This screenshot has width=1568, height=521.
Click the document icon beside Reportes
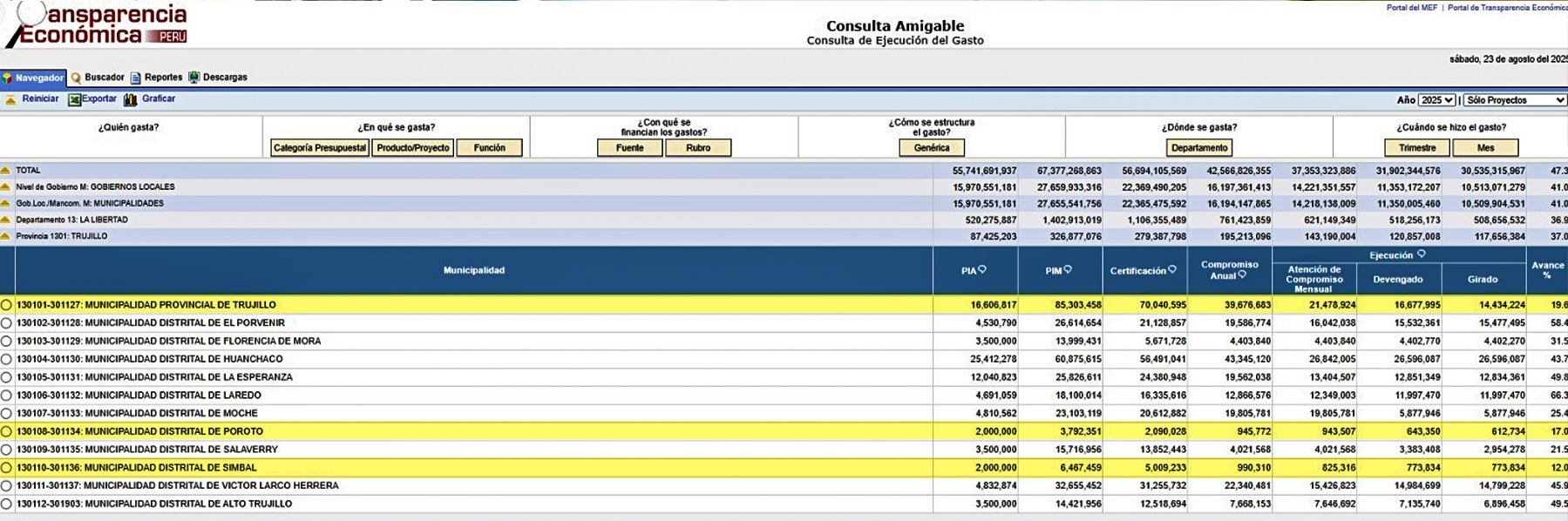(x=135, y=78)
